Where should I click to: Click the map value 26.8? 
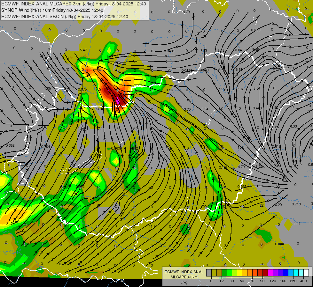pyautogui.click(x=99, y=109)
